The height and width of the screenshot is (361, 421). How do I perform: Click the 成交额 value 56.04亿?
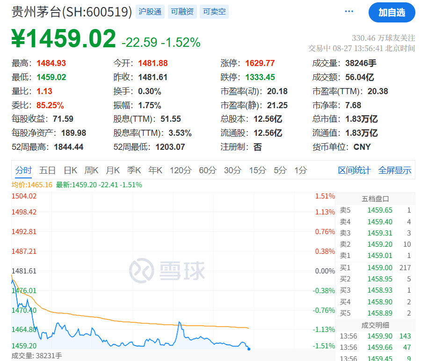point(360,77)
